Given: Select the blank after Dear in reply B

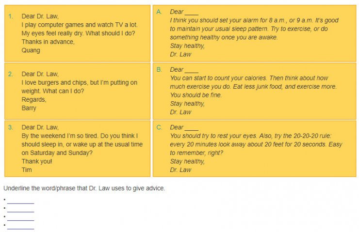Looking at the screenshot, I should pos(192,72).
